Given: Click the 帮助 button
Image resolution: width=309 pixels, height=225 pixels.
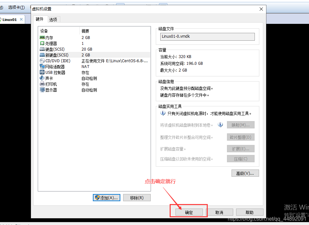Looking at the screenshot, I should [x=250, y=212].
